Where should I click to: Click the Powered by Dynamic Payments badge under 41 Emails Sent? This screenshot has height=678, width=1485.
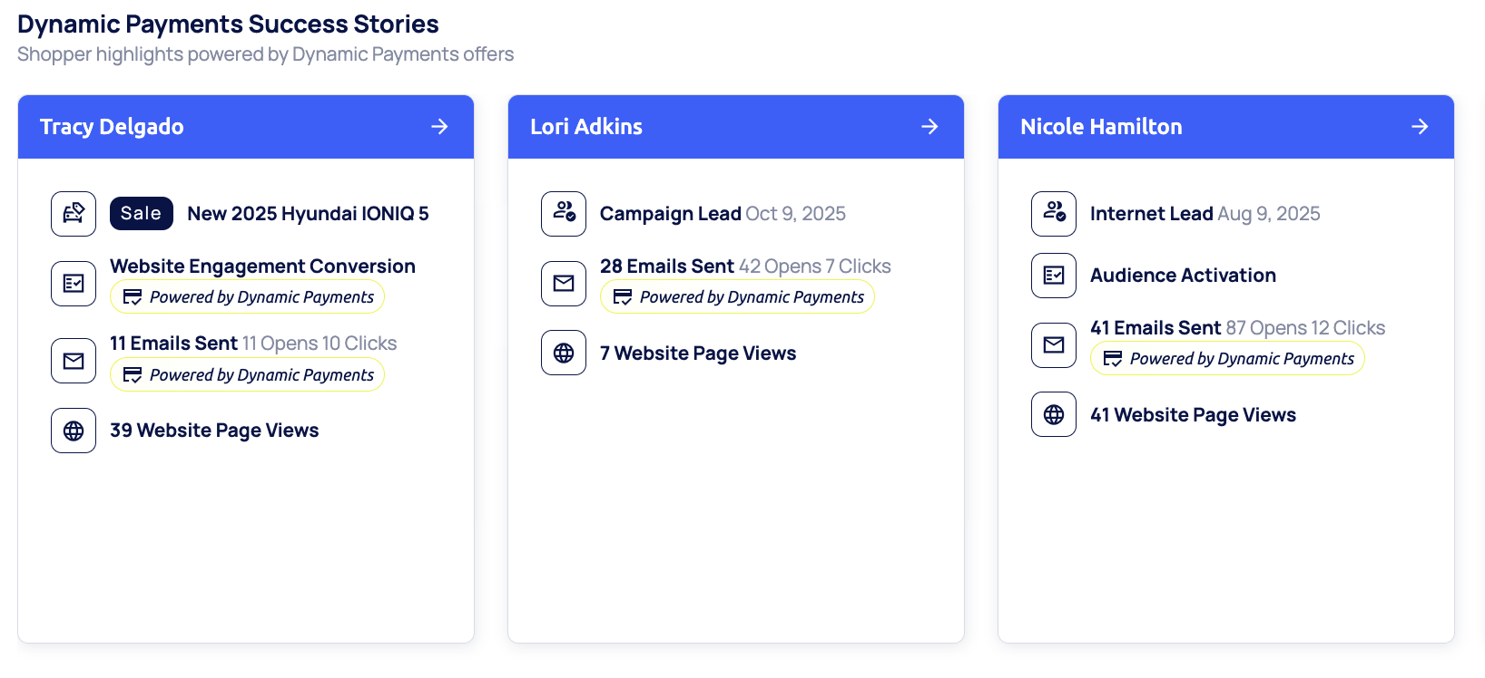tap(1227, 359)
